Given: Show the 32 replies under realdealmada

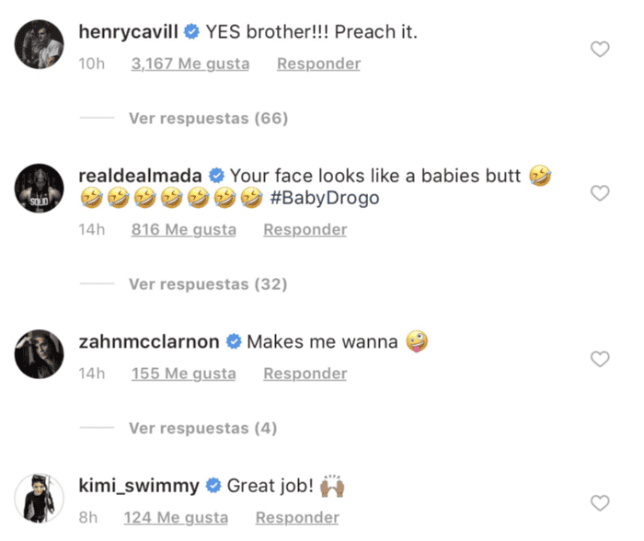Looking at the screenshot, I should click(208, 284).
